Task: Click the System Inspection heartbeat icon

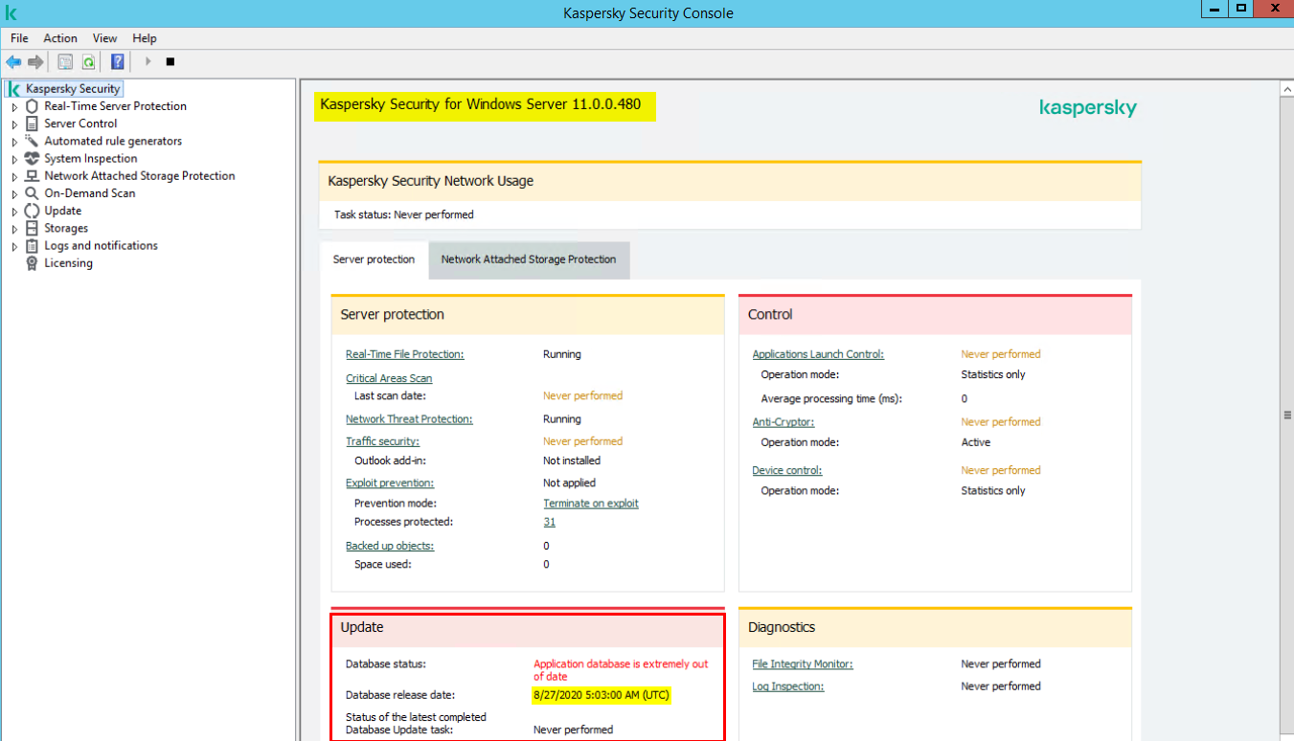Action: coord(32,159)
